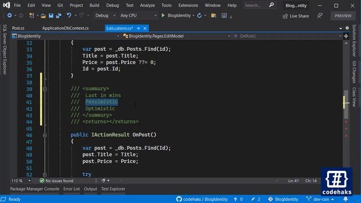Open file using the folder icon
Screen dimensions: 361x203
coord(43,16)
